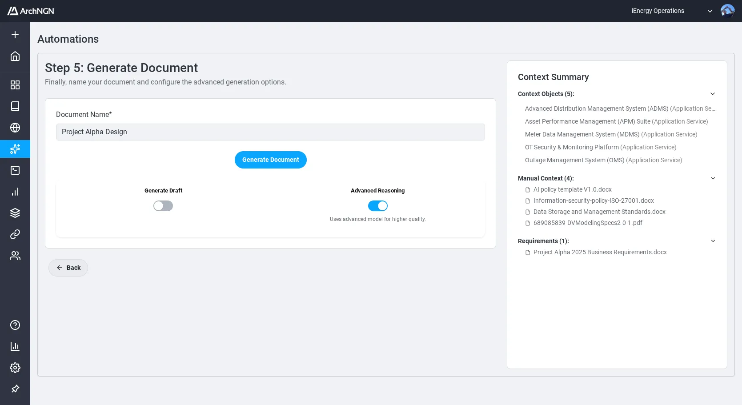Click the users icon in the sidebar
The width and height of the screenshot is (742, 405).
tap(15, 256)
